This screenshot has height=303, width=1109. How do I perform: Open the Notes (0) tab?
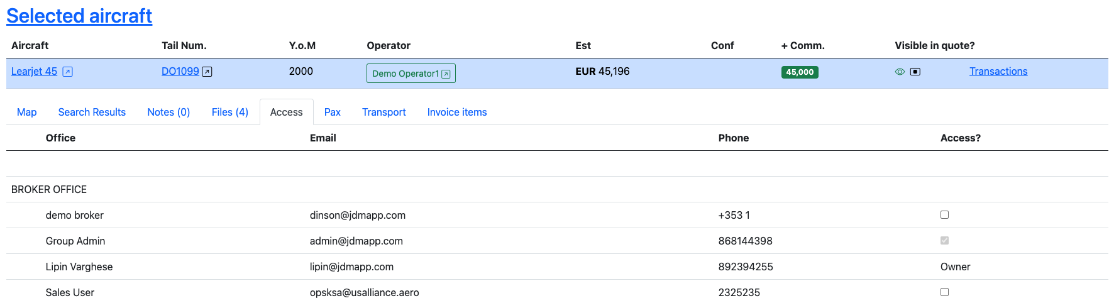tap(168, 112)
